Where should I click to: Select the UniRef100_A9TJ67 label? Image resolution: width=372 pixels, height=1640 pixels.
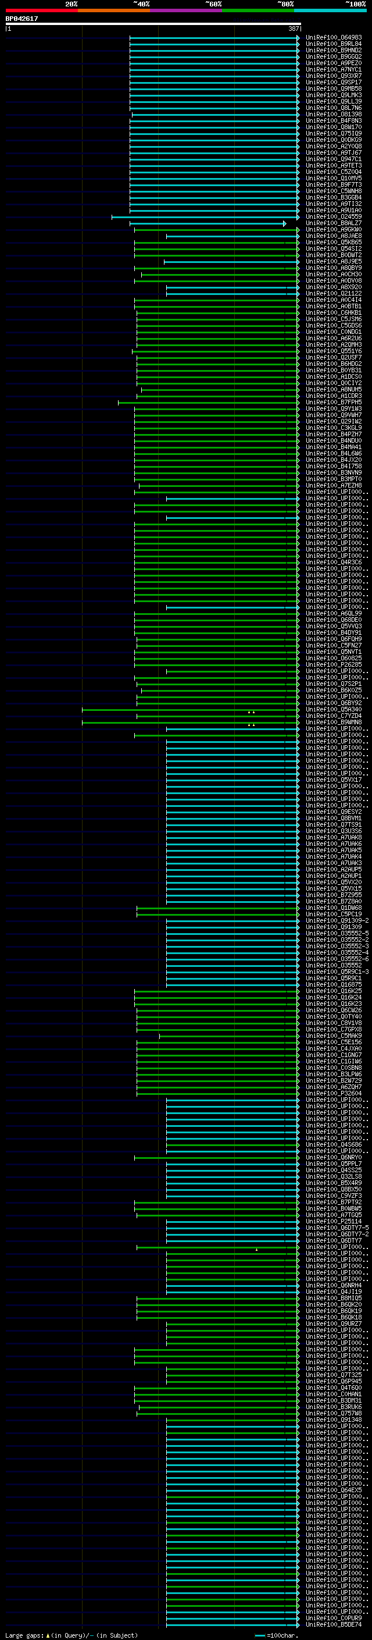point(333,153)
